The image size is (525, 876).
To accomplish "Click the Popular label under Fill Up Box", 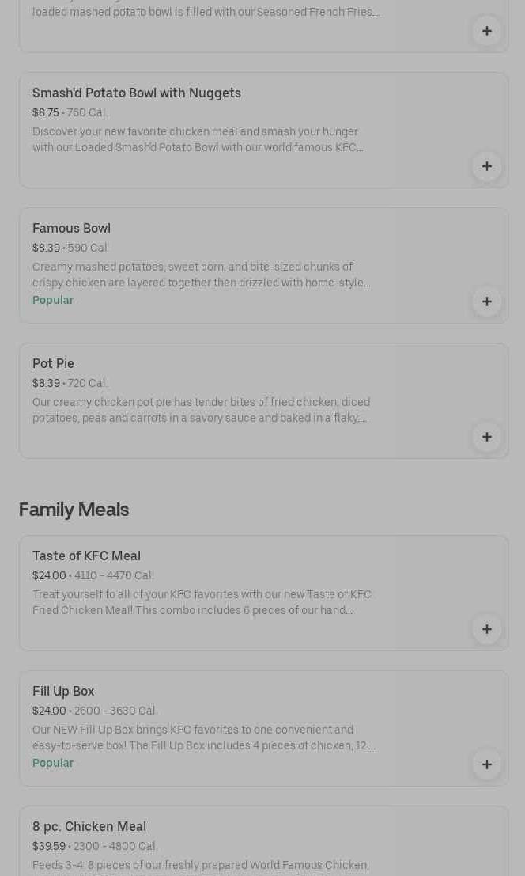I will [x=53, y=763].
